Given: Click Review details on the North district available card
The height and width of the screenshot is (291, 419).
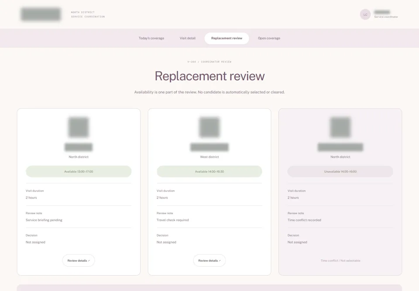Looking at the screenshot, I should click(x=79, y=260).
